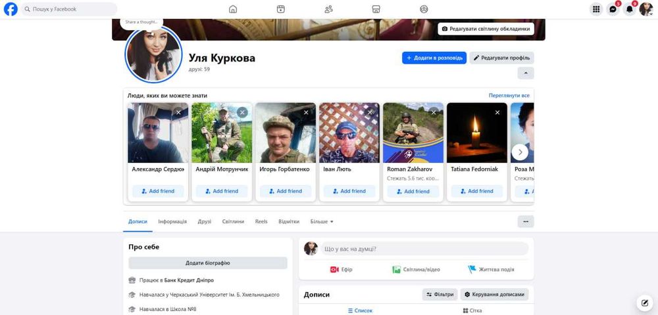Viewport: 658px width, 315px height.
Task: Add friend Андрій Мотрунчик
Action: pyautogui.click(x=222, y=191)
